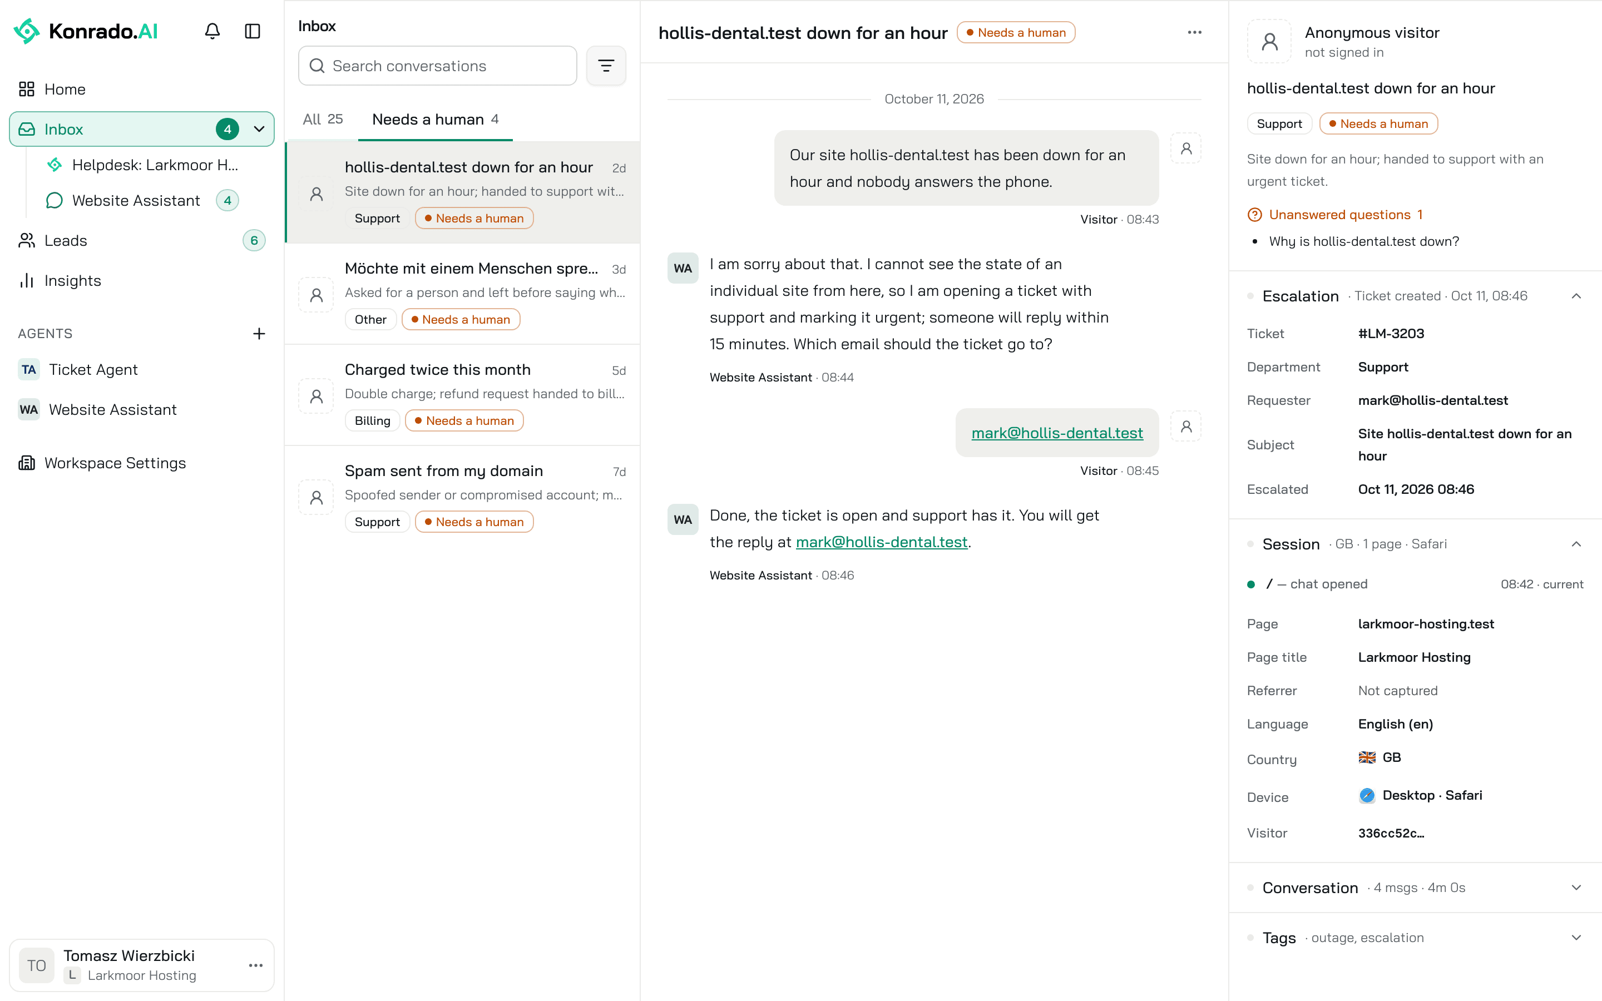Image resolution: width=1602 pixels, height=1001 pixels.
Task: Click the Anonymous visitor avatar
Action: 1269,42
